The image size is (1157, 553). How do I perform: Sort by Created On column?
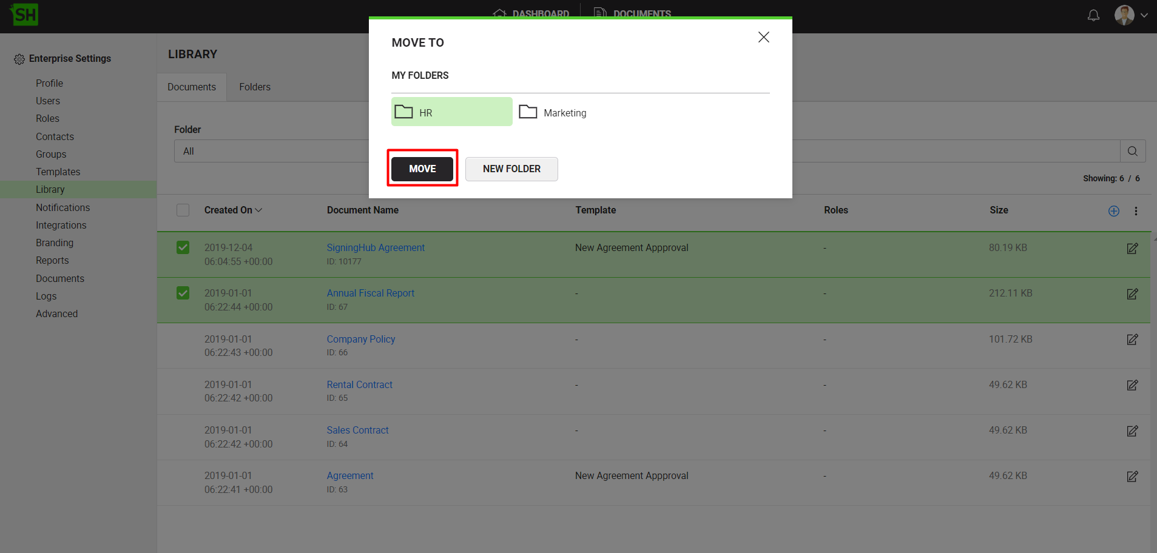coord(232,210)
